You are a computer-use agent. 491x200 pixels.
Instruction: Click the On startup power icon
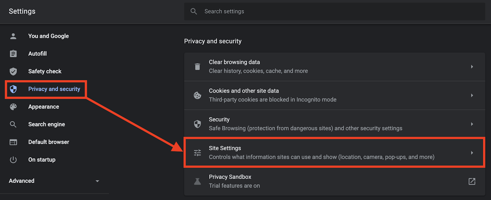[x=13, y=160]
